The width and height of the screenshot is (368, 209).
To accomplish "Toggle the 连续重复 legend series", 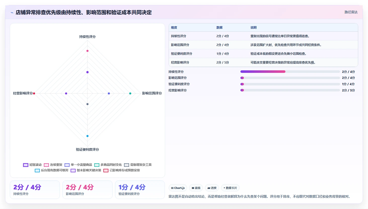I will tap(53, 165).
